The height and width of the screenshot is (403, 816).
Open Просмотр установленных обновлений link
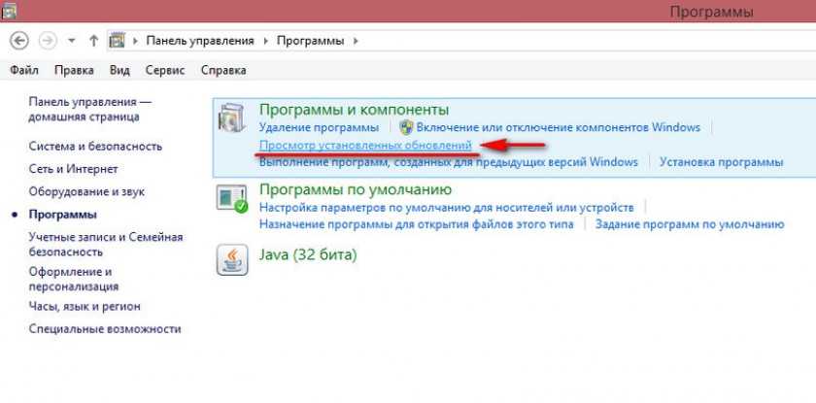pyautogui.click(x=365, y=145)
